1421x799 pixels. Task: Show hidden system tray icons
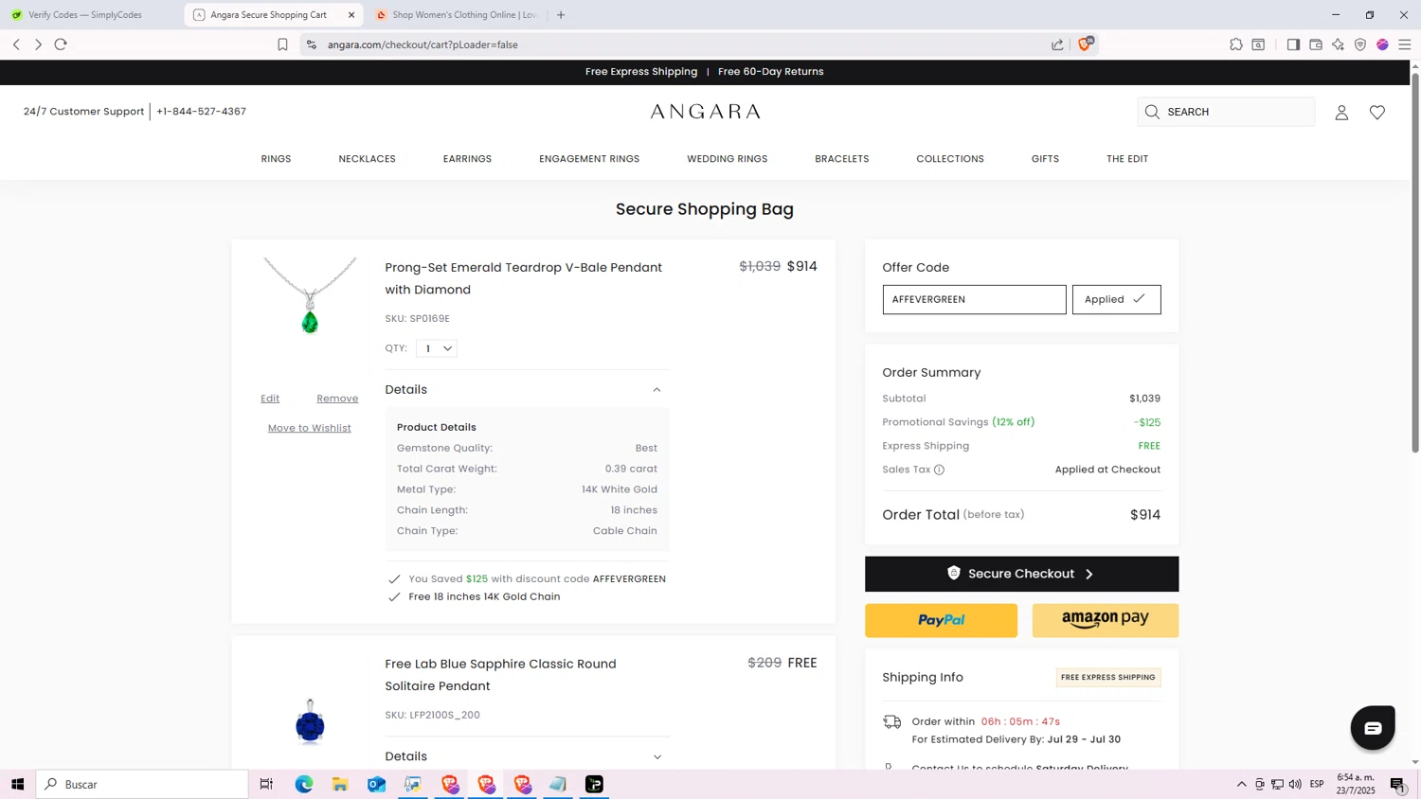pyautogui.click(x=1241, y=784)
